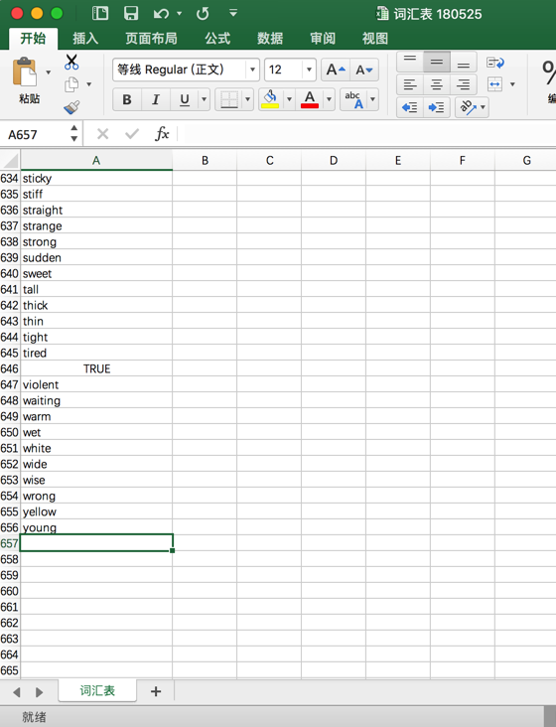The image size is (556, 727).
Task: Click the Undo arrow icon
Action: (x=161, y=14)
